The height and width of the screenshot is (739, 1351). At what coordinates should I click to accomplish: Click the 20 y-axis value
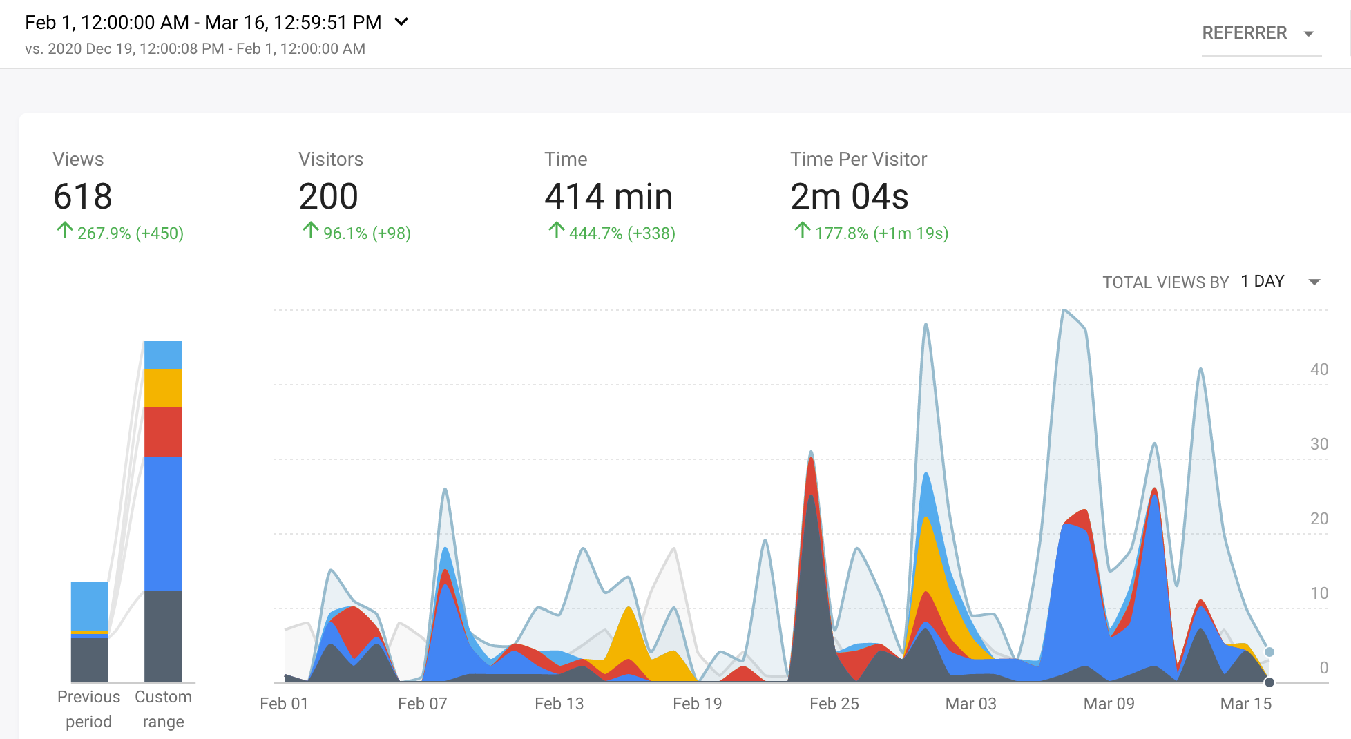click(1319, 519)
